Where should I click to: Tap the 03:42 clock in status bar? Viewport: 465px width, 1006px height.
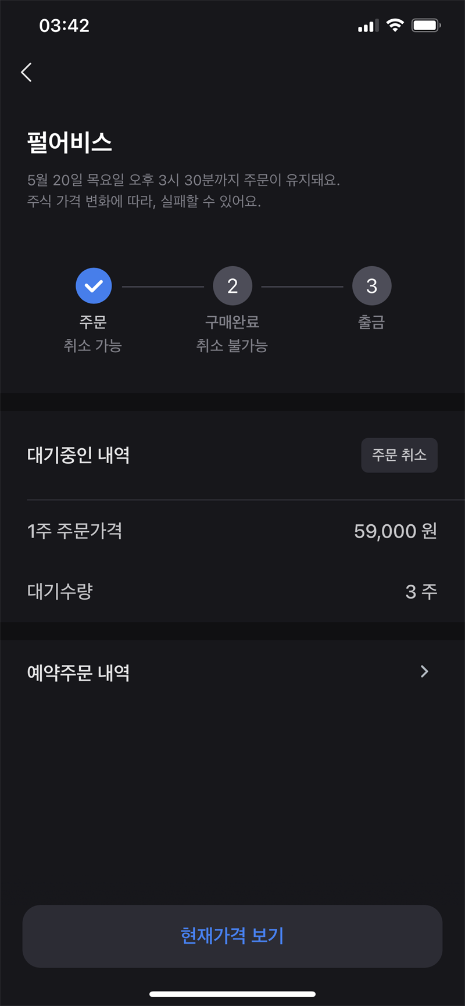[x=64, y=26]
